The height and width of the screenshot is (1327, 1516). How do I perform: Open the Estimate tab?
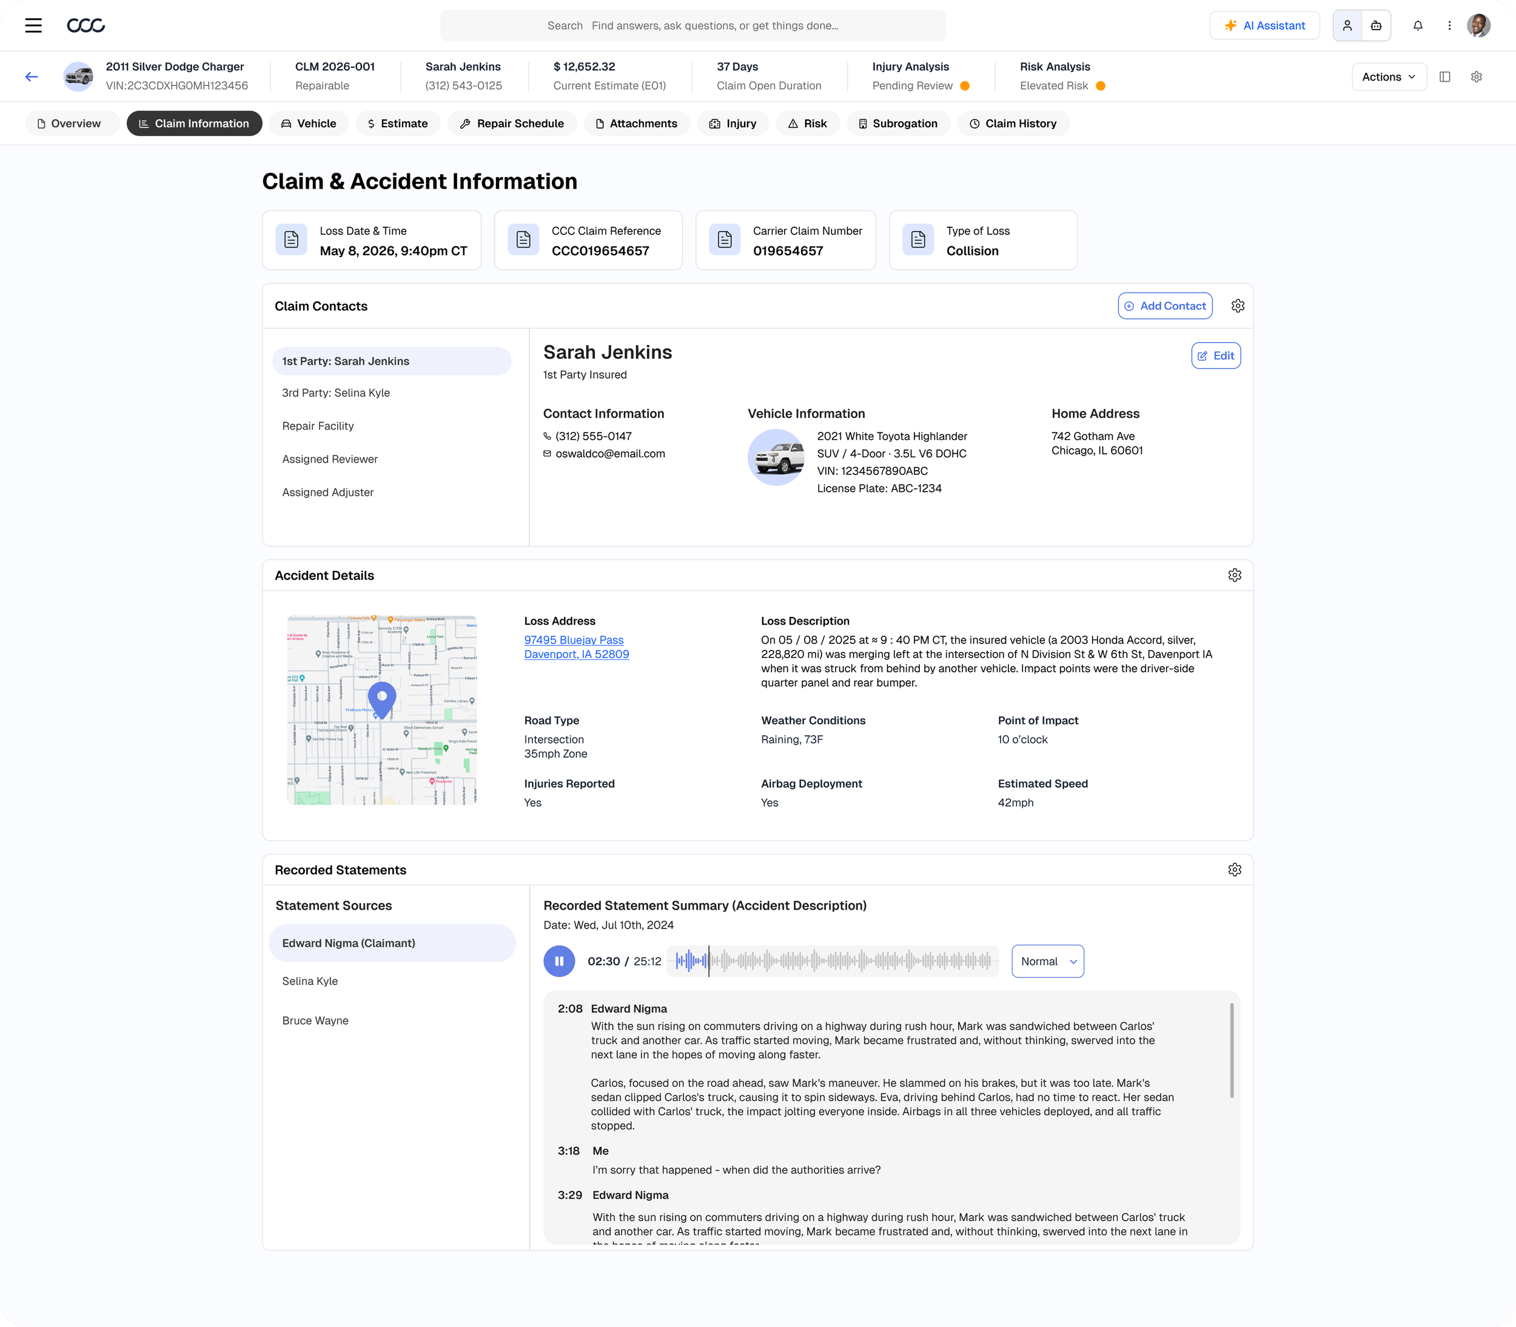(398, 123)
